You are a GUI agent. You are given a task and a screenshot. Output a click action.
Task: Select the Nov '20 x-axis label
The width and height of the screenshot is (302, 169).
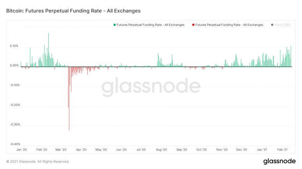[222, 149]
